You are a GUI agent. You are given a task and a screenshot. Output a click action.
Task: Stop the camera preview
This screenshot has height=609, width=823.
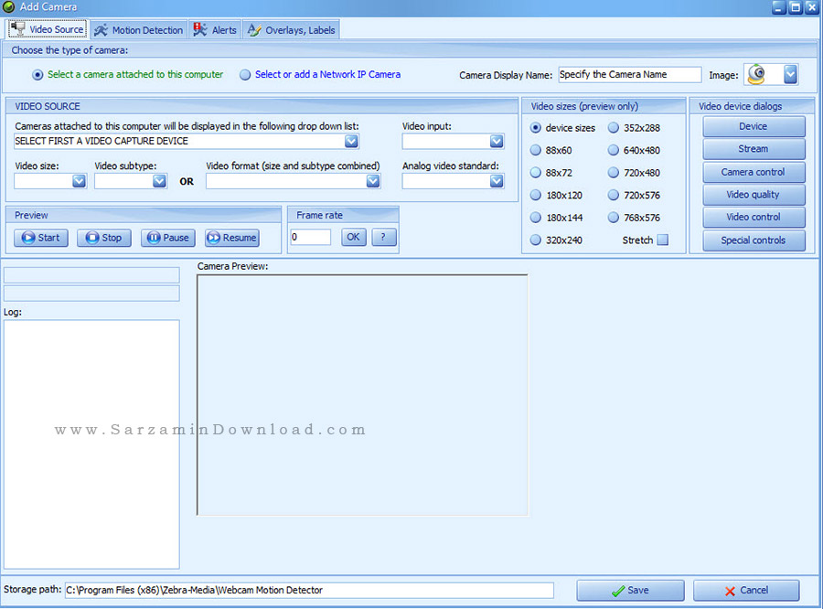[104, 238]
